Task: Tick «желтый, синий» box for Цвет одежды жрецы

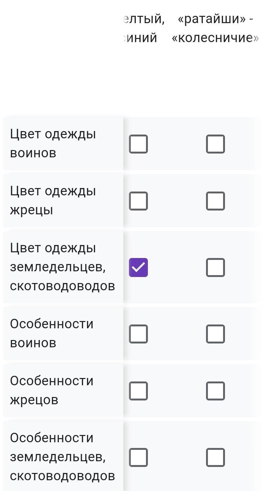Action: click(138, 201)
